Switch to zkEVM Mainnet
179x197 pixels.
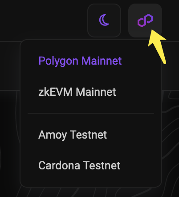click(x=77, y=92)
